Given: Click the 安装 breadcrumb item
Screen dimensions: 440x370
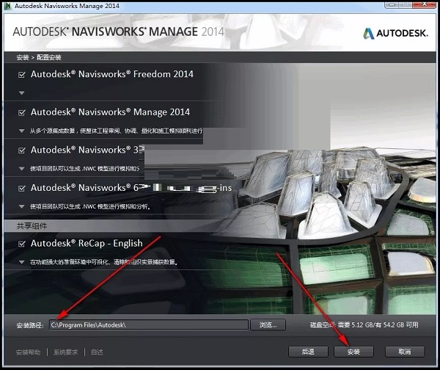Looking at the screenshot, I should click(x=23, y=57).
